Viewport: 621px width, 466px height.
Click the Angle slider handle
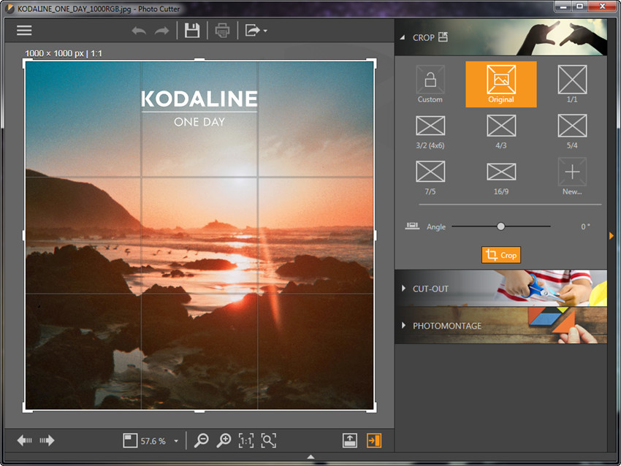coord(501,226)
